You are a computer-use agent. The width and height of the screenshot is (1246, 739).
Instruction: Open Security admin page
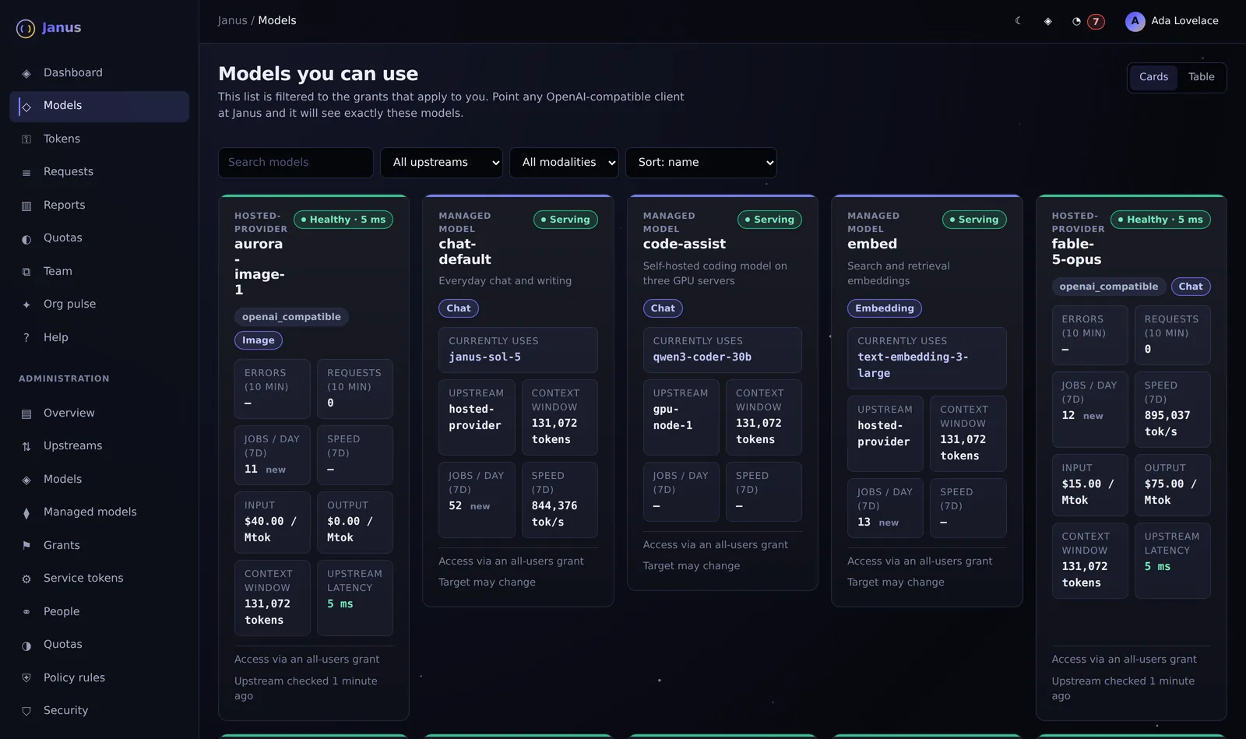click(99, 710)
